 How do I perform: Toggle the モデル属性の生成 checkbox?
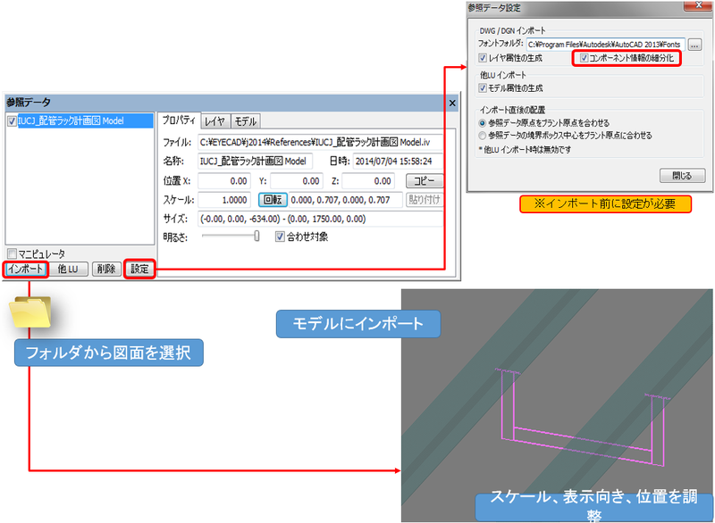click(x=483, y=88)
